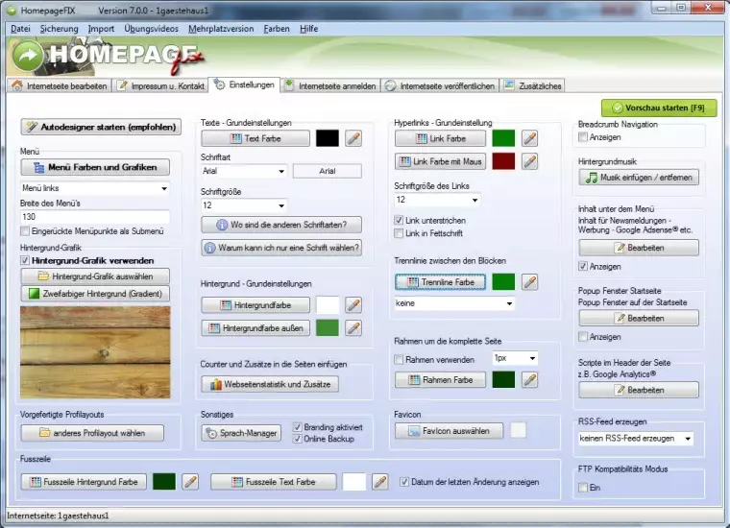Open the Mehrplatzversion menu
This screenshot has height=528, width=730.
[221, 29]
